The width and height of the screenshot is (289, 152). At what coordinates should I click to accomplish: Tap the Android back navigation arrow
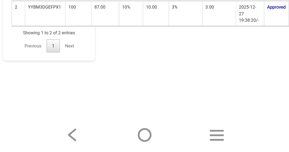tap(72, 135)
